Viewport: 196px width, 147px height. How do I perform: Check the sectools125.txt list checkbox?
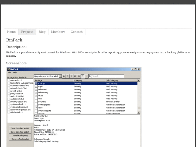pos(9,99)
